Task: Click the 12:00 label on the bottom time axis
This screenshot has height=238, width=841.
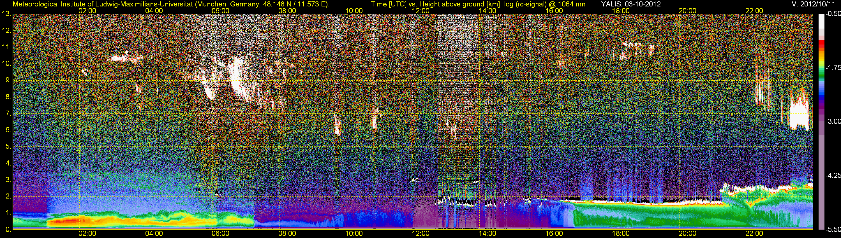Action: coord(420,234)
